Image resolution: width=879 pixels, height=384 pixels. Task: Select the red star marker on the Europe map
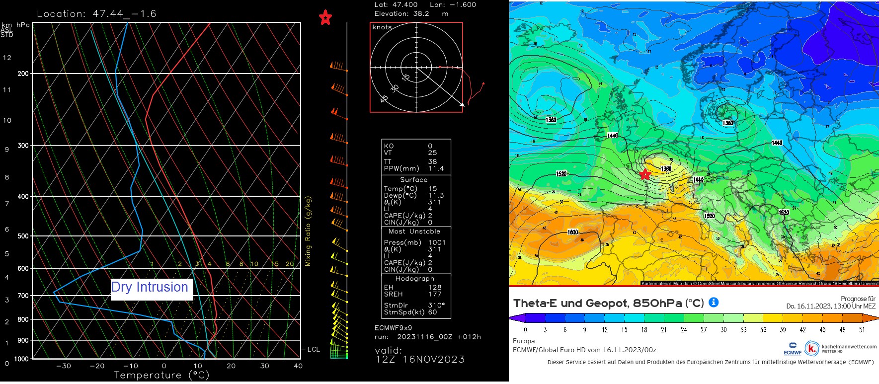(644, 174)
